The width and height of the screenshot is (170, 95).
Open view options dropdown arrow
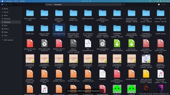click(x=165, y=4)
